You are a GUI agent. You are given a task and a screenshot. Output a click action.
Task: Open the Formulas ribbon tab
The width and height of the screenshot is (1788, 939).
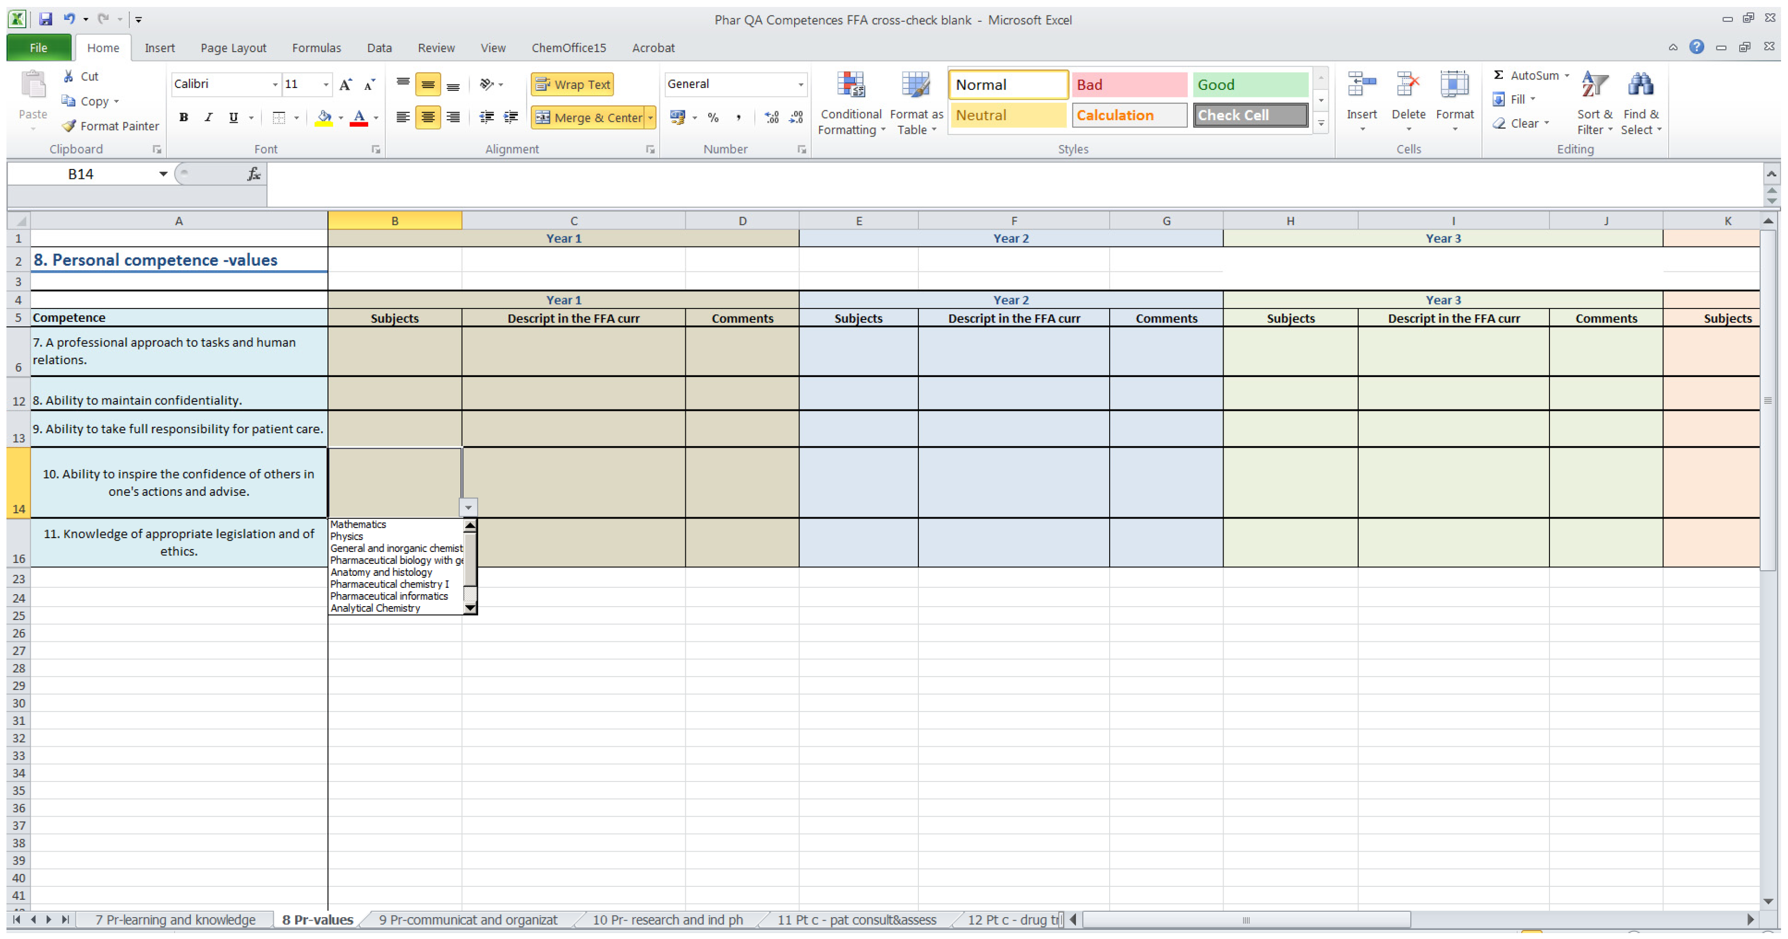tap(316, 48)
